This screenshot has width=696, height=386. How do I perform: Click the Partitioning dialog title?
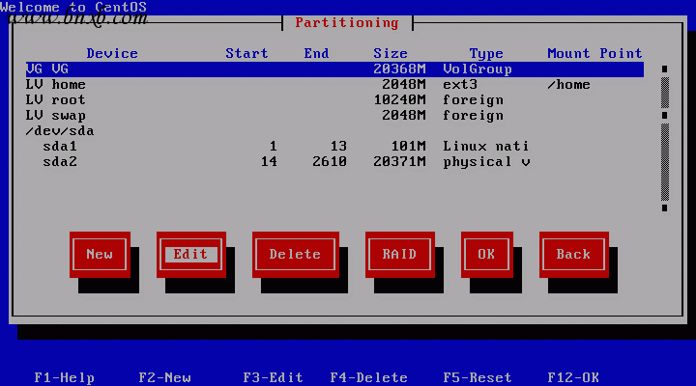point(347,23)
